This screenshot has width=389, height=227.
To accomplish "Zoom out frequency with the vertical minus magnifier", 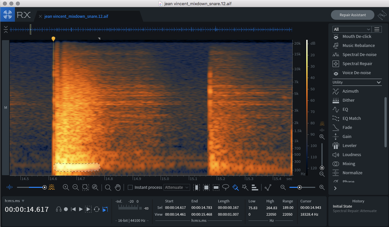I will click(322, 174).
